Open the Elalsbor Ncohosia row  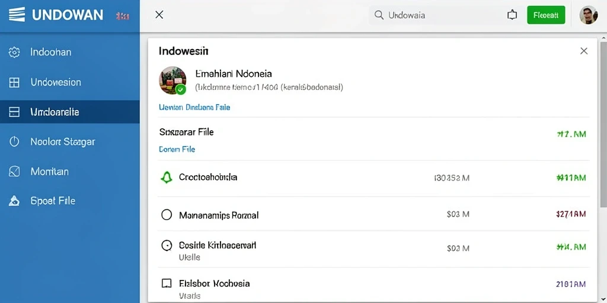coord(373,285)
